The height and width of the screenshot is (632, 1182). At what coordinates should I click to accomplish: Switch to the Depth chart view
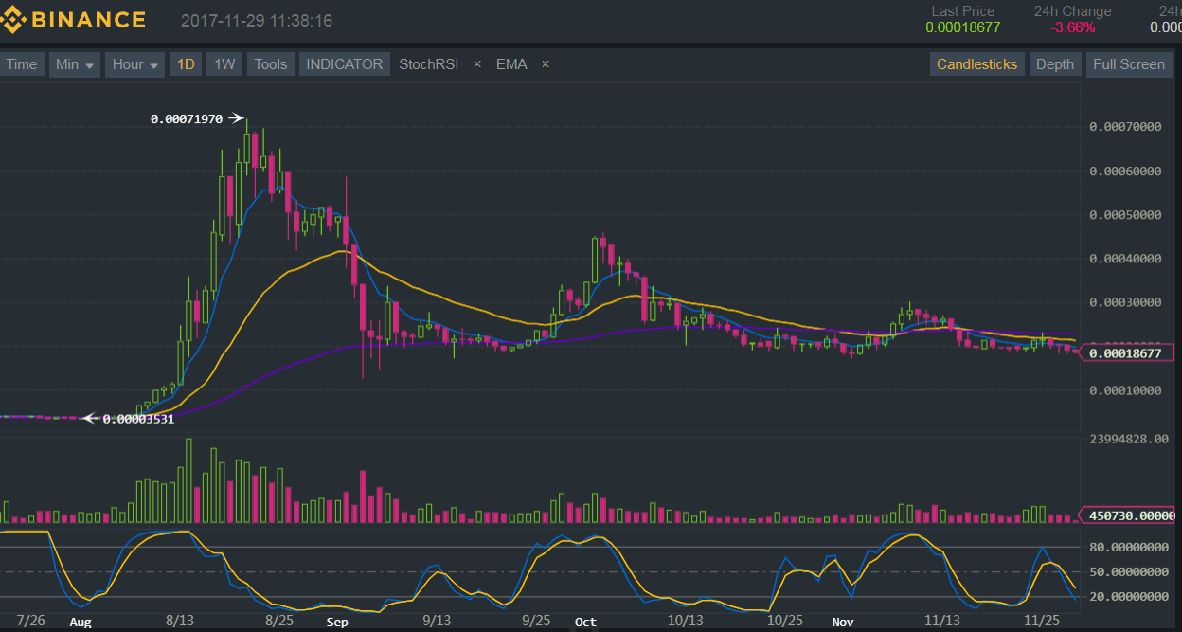pos(1055,64)
